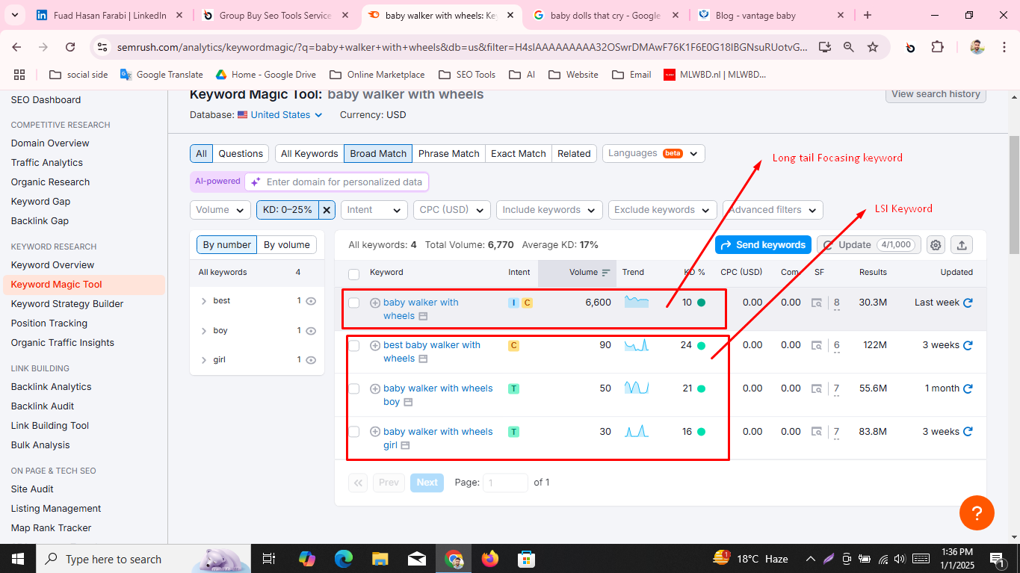
Task: Expand the "girl" keyword group
Action: tap(203, 359)
